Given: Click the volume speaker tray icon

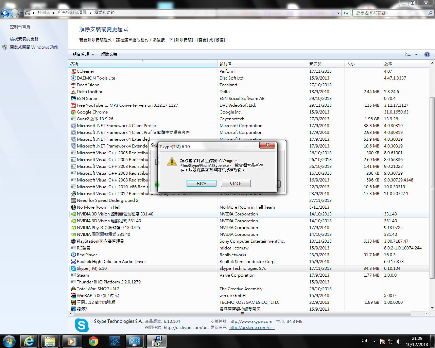Looking at the screenshot, I should [x=399, y=341].
